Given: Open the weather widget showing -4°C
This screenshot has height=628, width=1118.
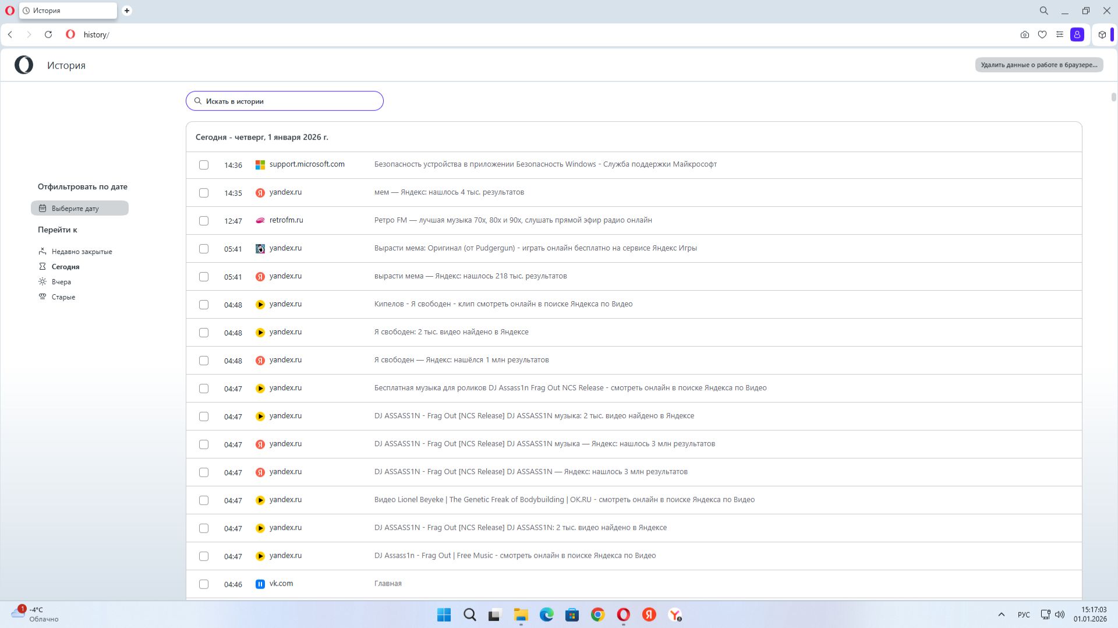Looking at the screenshot, I should click(x=35, y=615).
